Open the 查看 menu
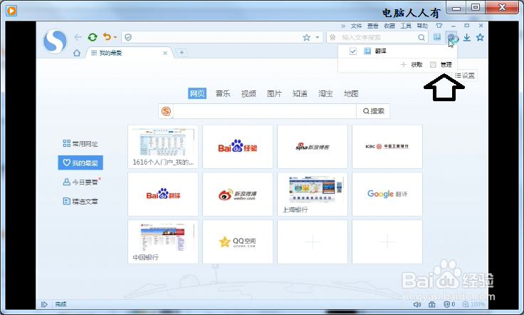Image resolution: width=524 pixels, height=315 pixels. [x=372, y=26]
